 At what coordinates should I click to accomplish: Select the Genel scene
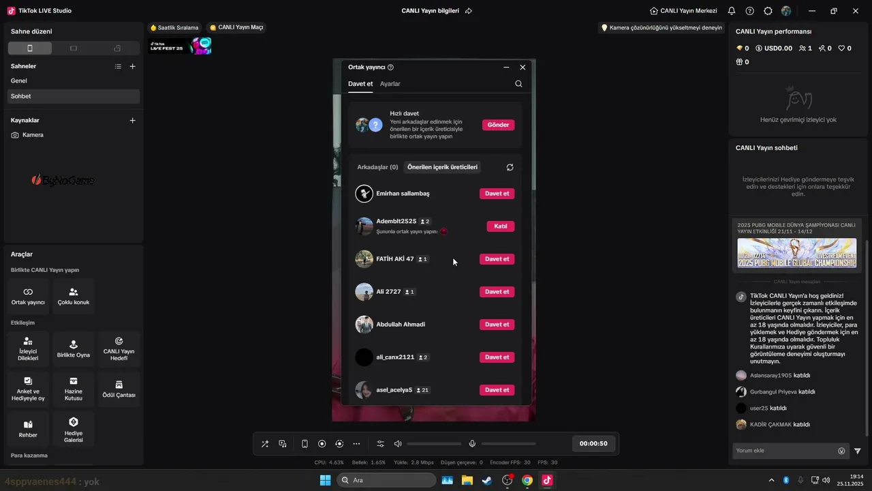click(74, 80)
